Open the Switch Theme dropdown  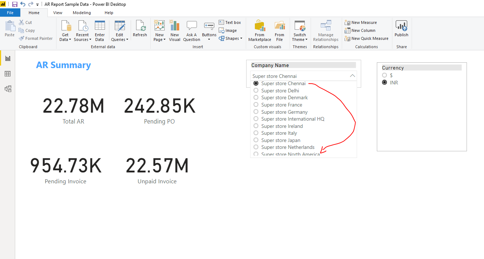[x=300, y=31]
